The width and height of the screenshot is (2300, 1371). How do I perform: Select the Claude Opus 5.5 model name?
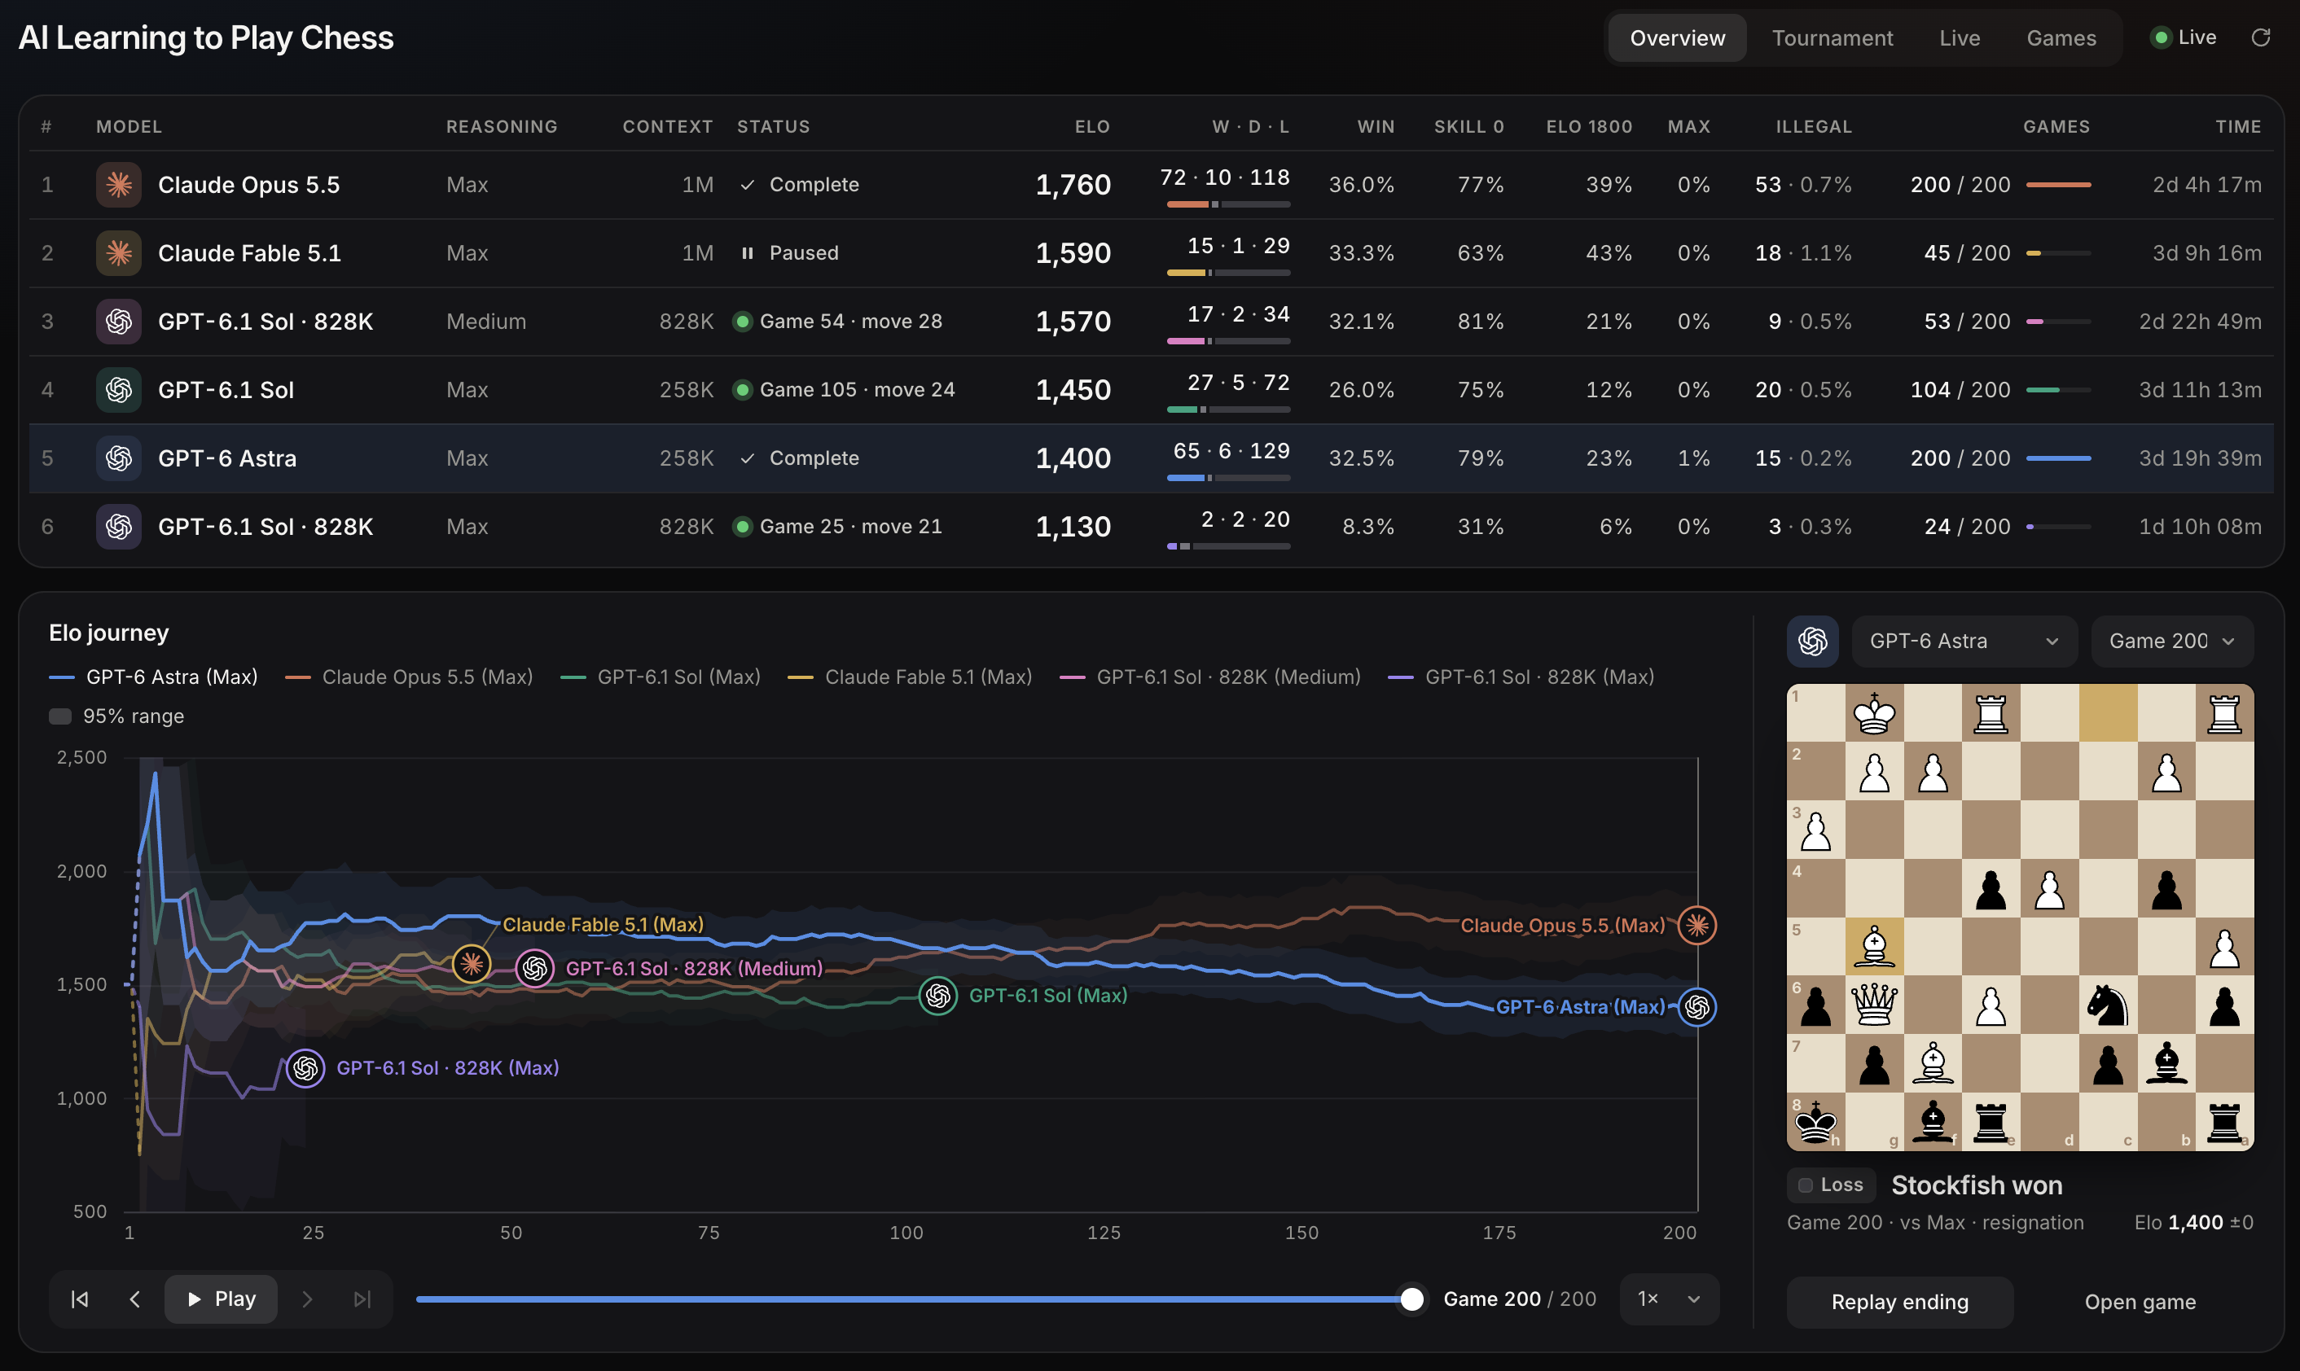point(248,185)
